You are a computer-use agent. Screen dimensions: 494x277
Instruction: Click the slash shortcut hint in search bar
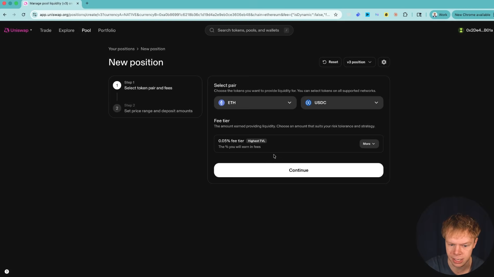[x=287, y=30]
